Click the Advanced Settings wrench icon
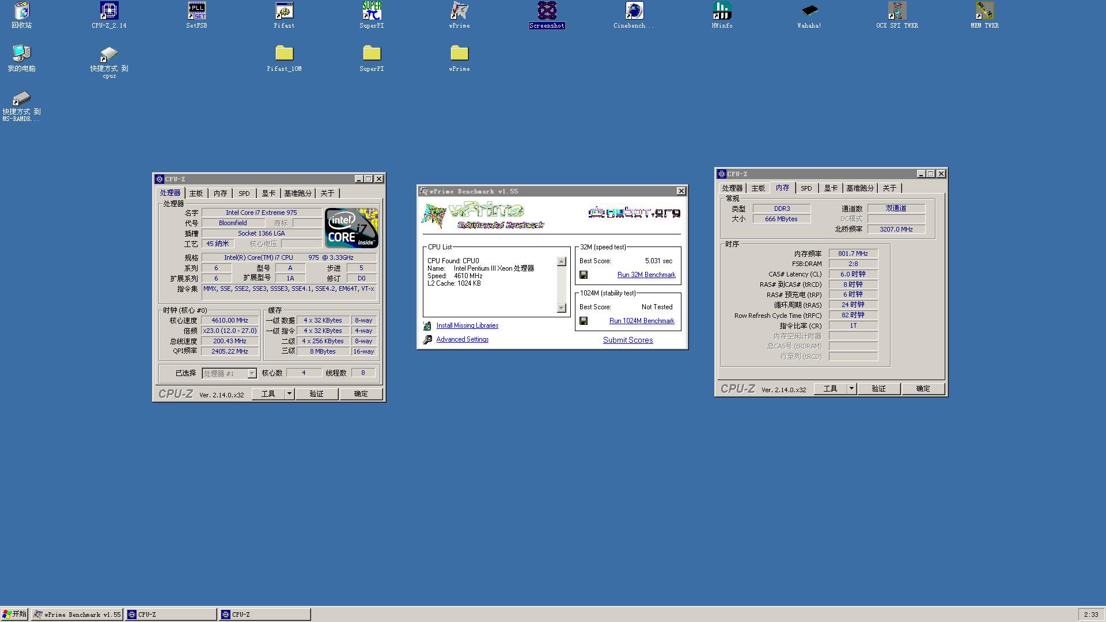 click(x=427, y=340)
